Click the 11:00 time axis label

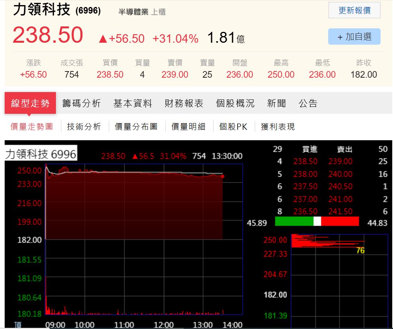pos(124,325)
